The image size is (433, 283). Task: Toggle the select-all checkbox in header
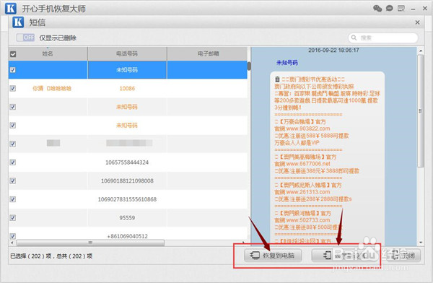[13, 54]
